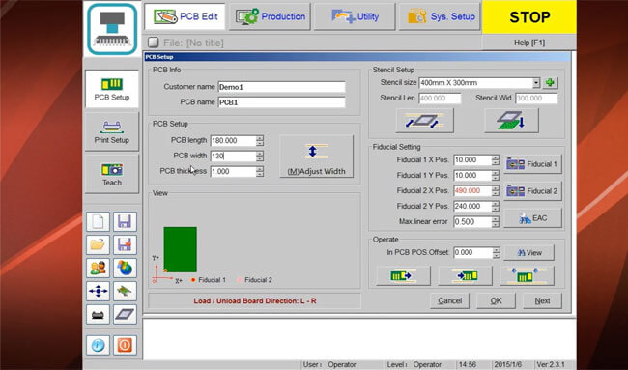Click the green plus add stencil icon
628x370 pixels.
pos(551,83)
